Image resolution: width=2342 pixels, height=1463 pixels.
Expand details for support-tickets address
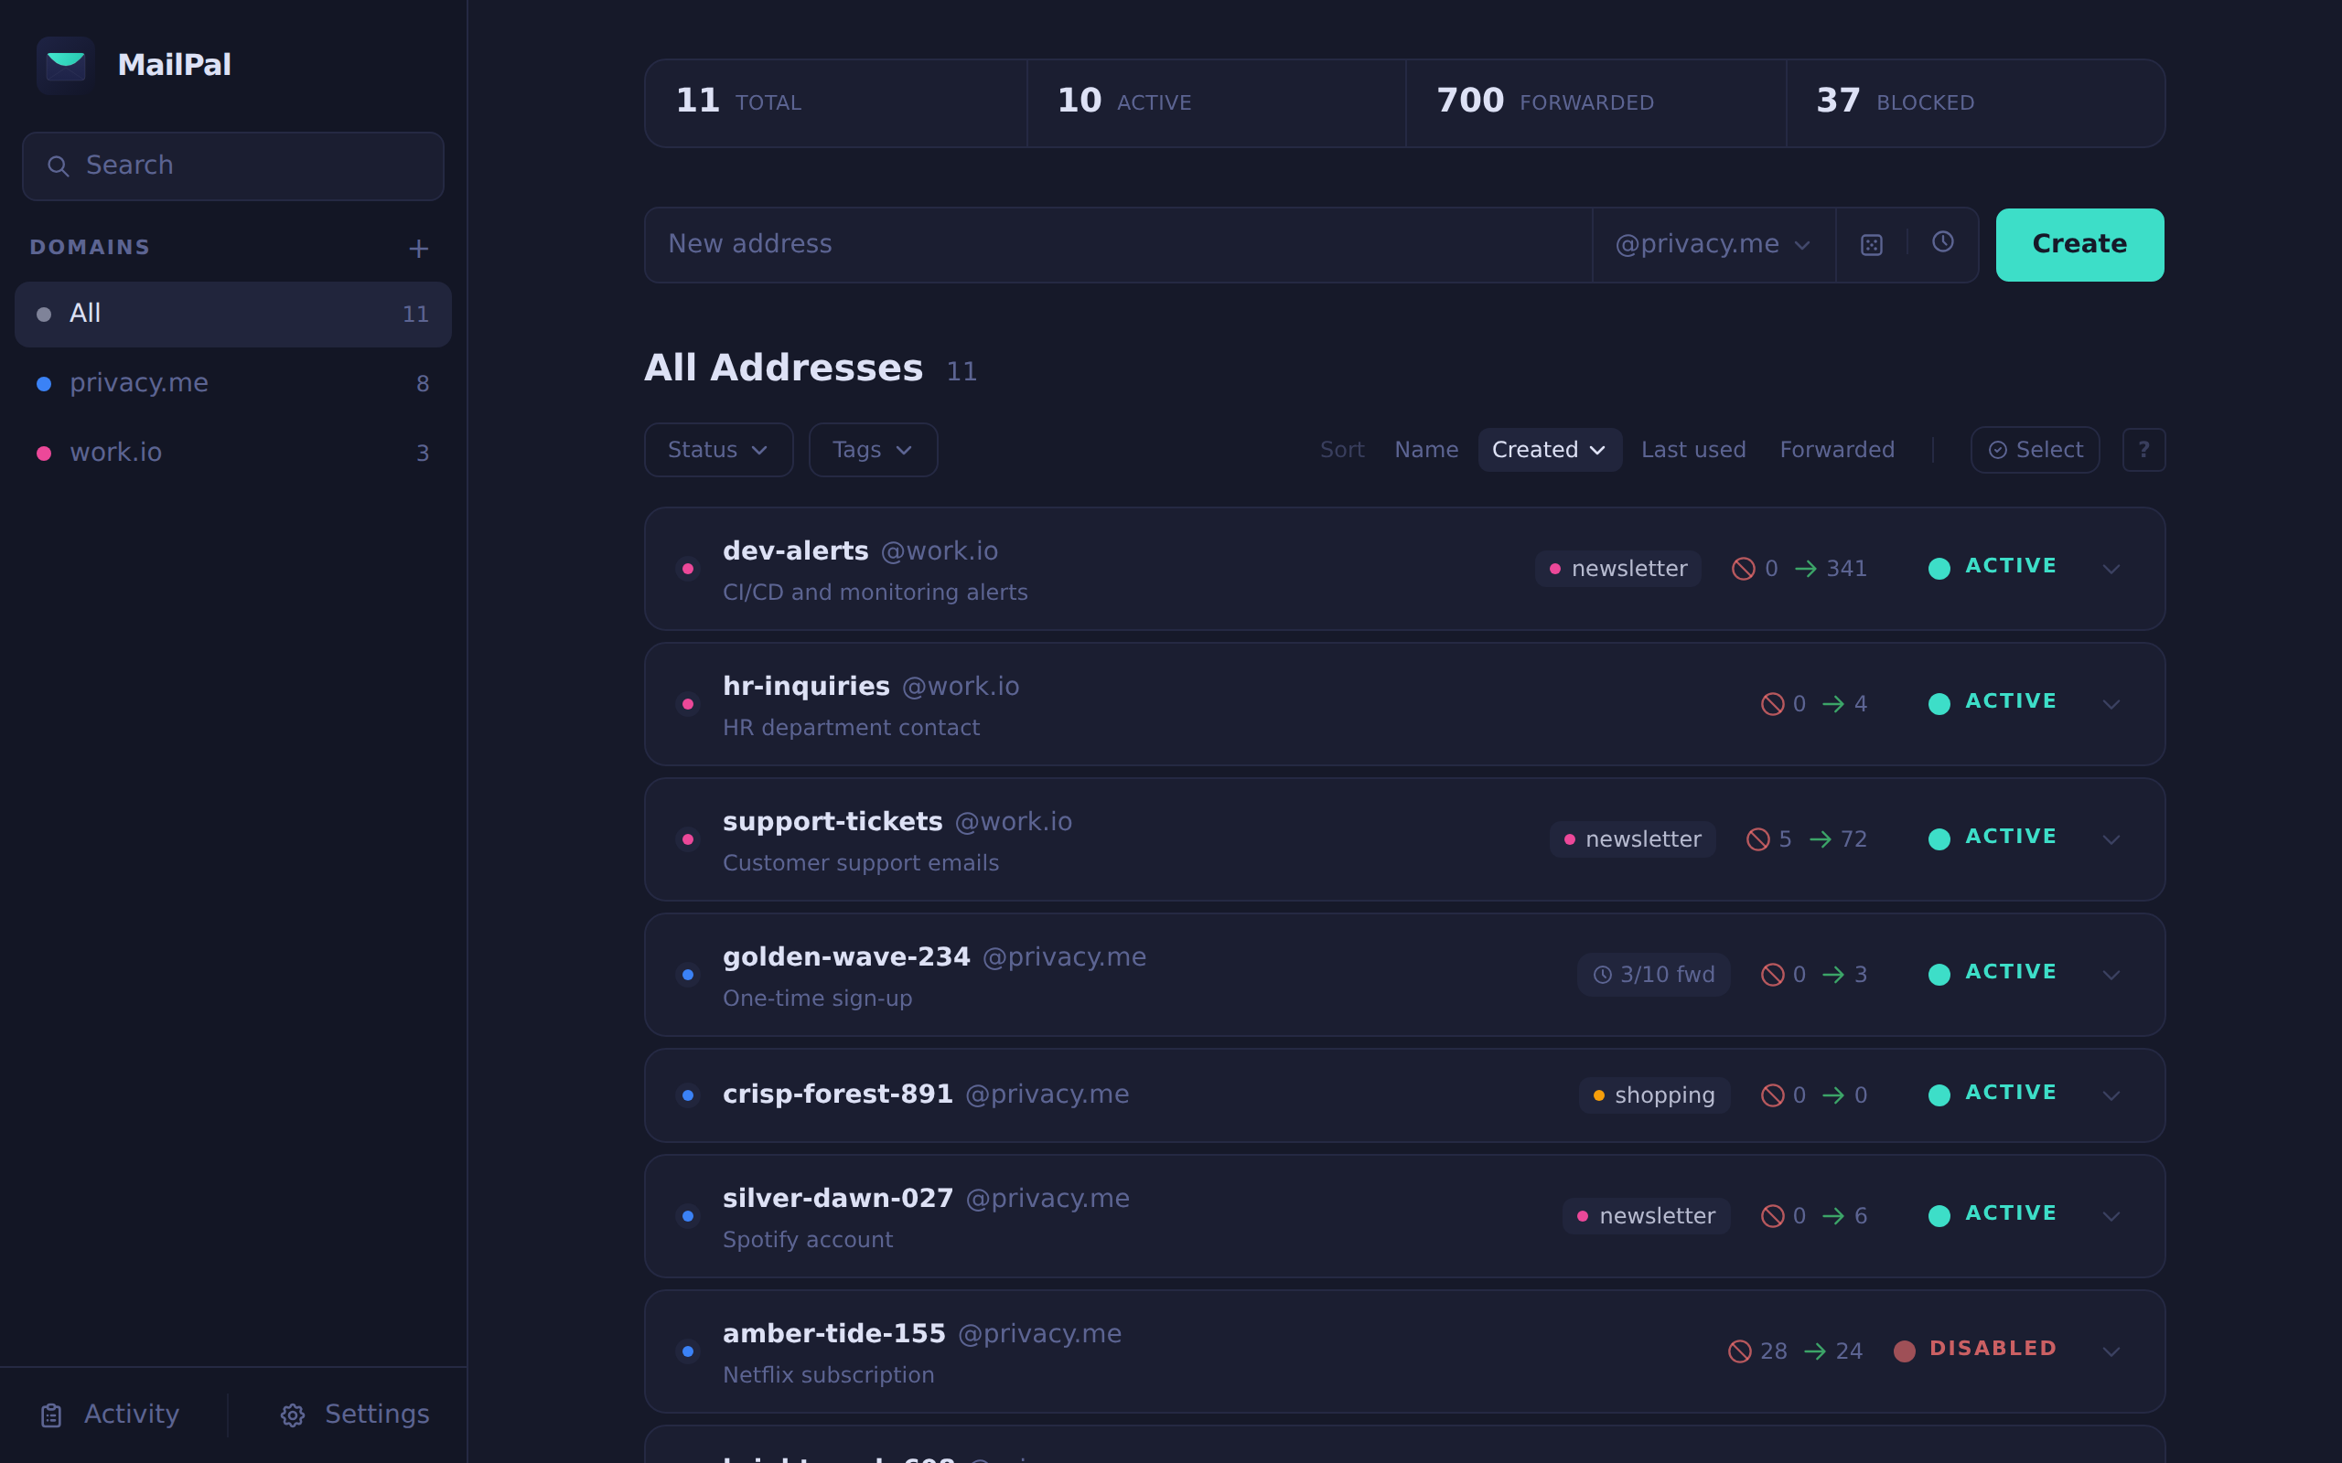tap(2112, 840)
